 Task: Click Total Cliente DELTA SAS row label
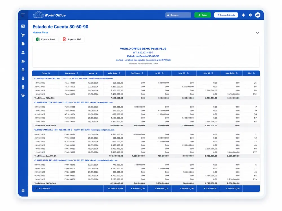click(45, 183)
